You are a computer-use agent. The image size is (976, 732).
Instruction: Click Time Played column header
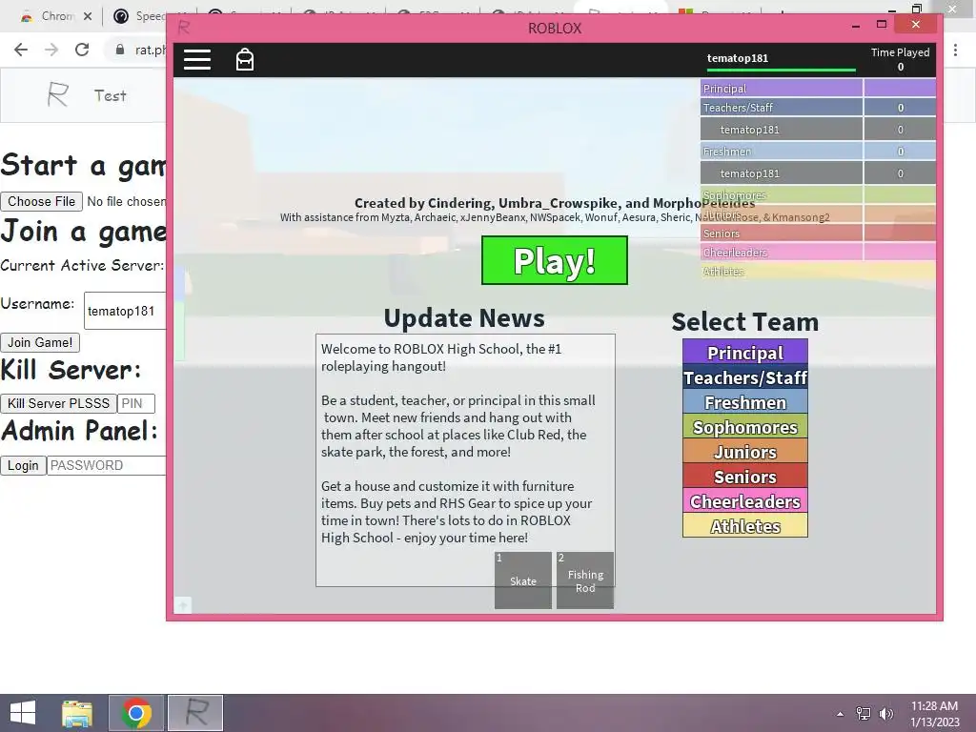pos(900,52)
